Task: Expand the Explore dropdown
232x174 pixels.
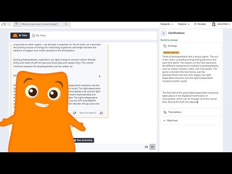Action: 184,24
